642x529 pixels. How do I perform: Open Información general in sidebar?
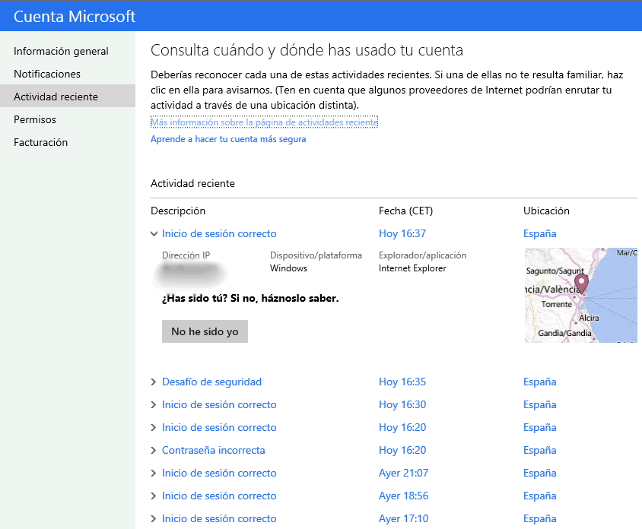point(61,51)
